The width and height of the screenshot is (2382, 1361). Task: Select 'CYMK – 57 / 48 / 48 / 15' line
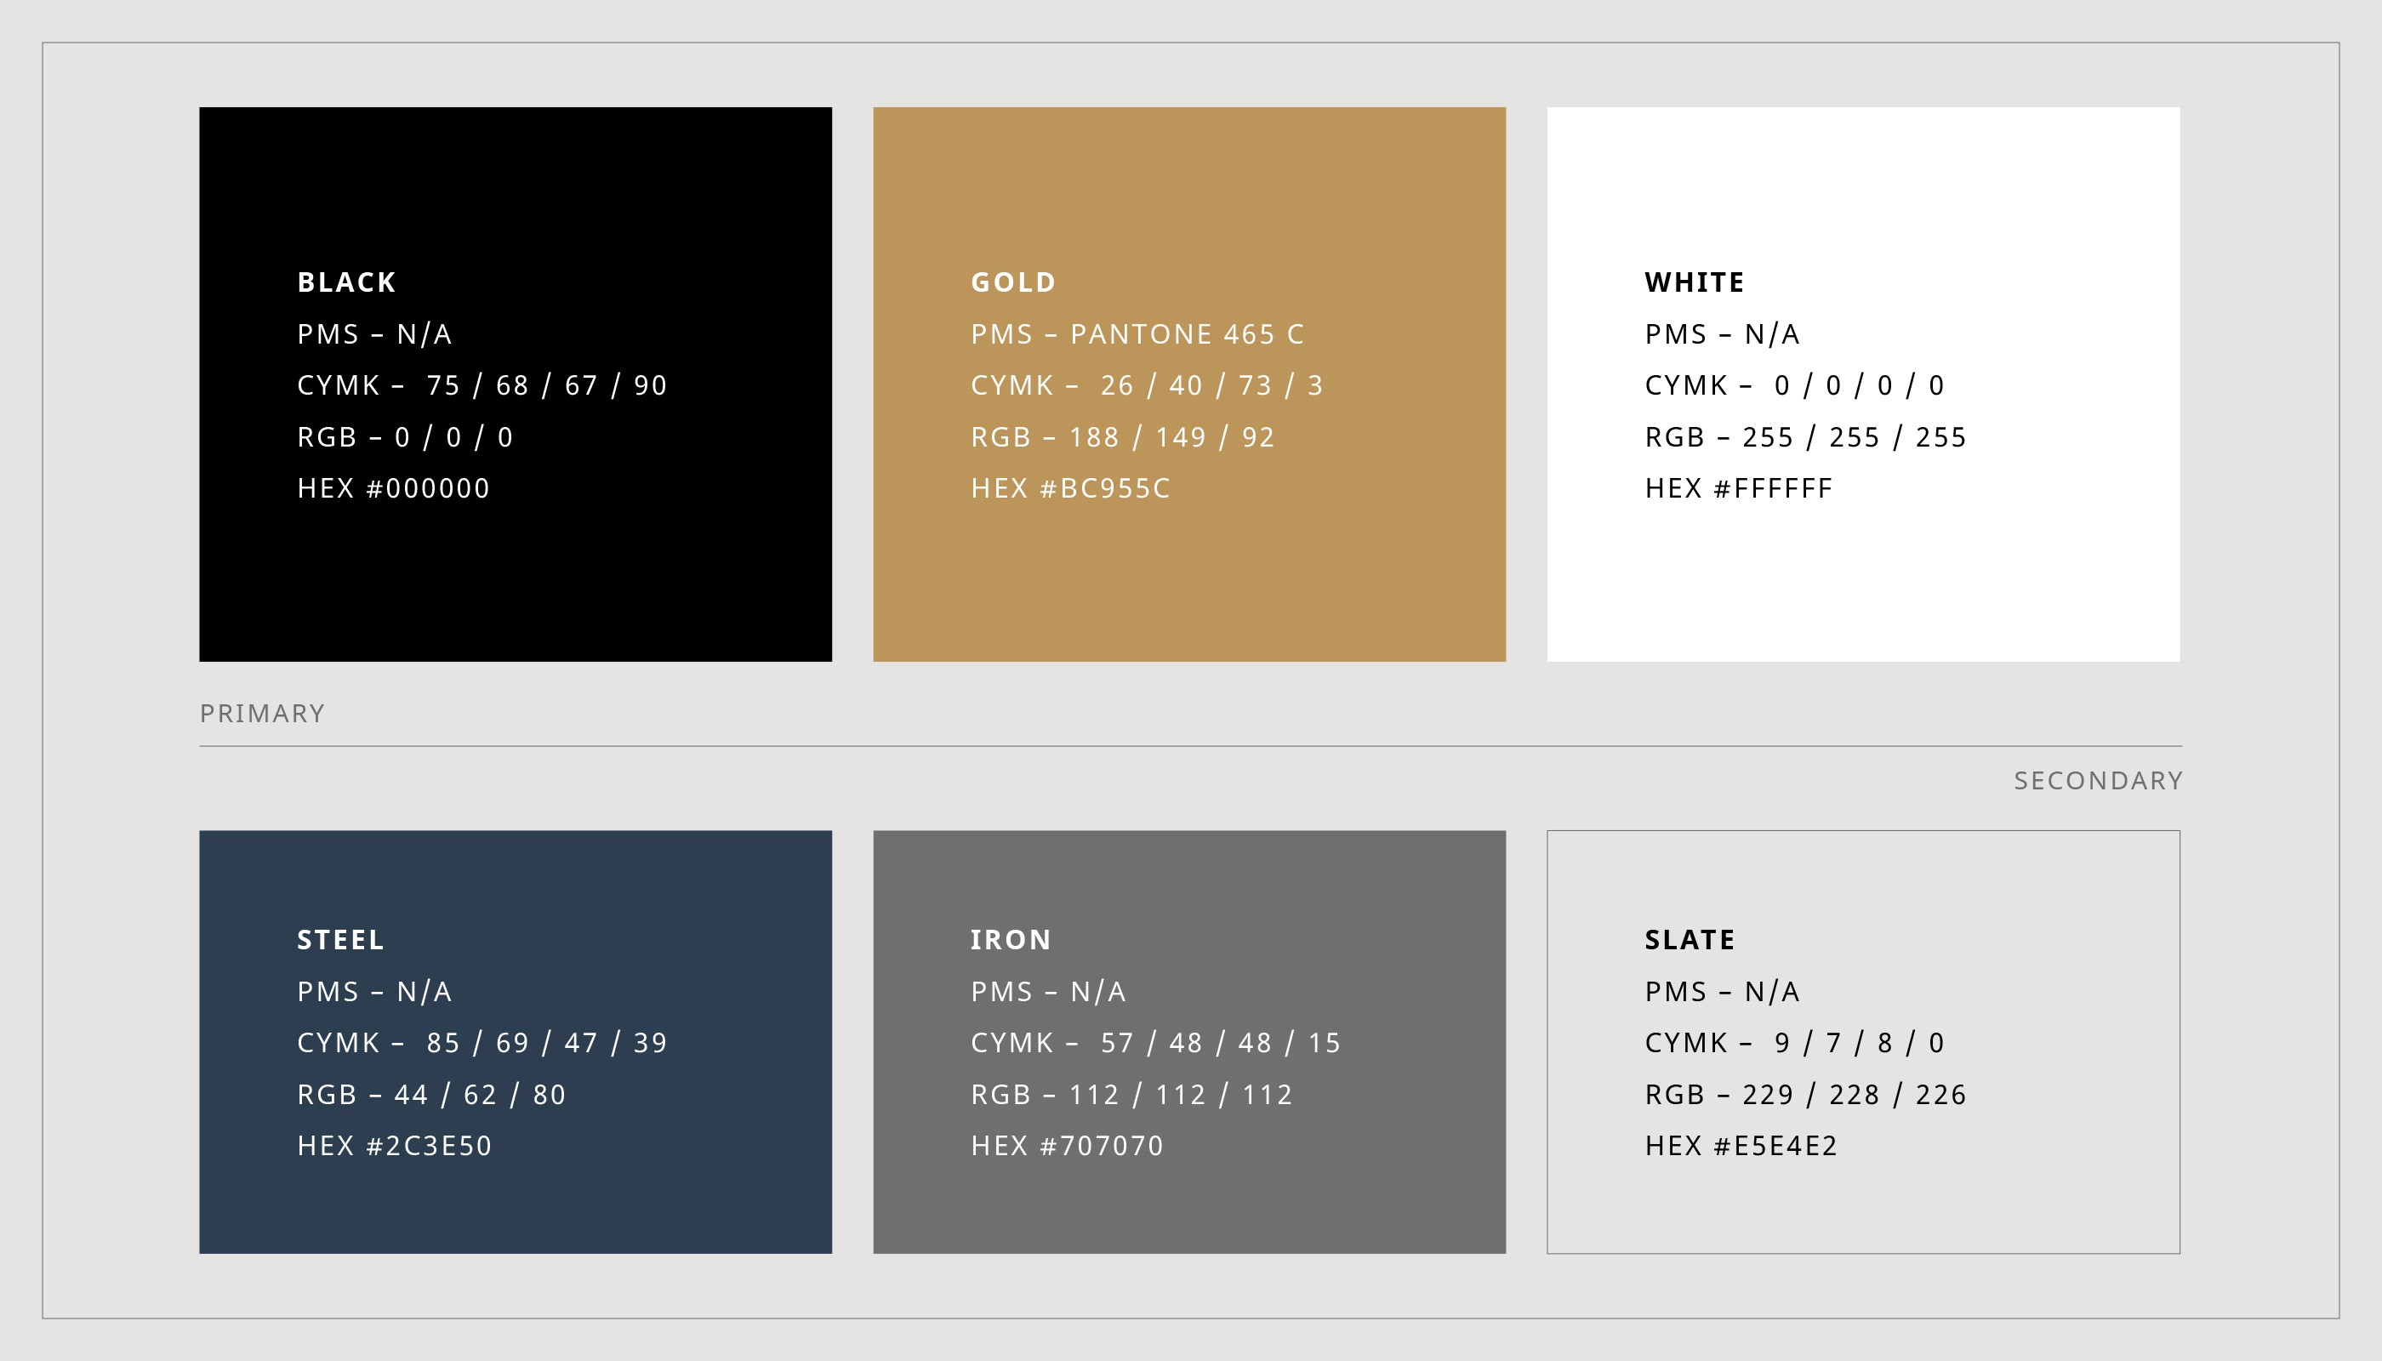coord(1155,1042)
